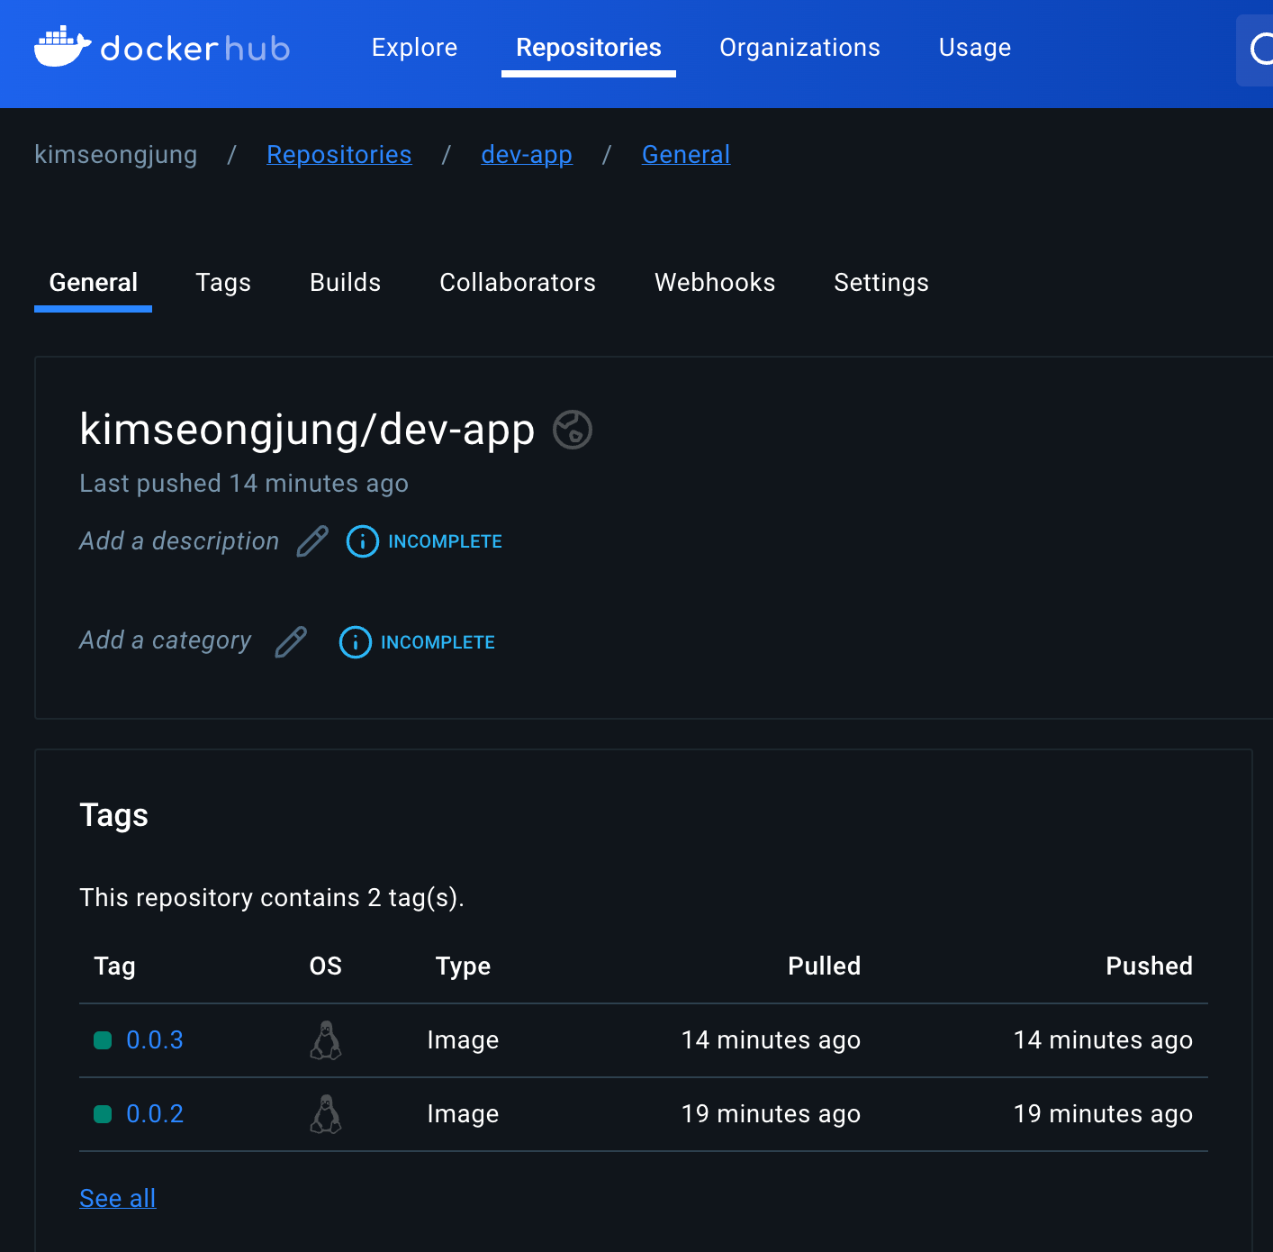
Task: Open the repository Settings tab
Action: pos(881,283)
